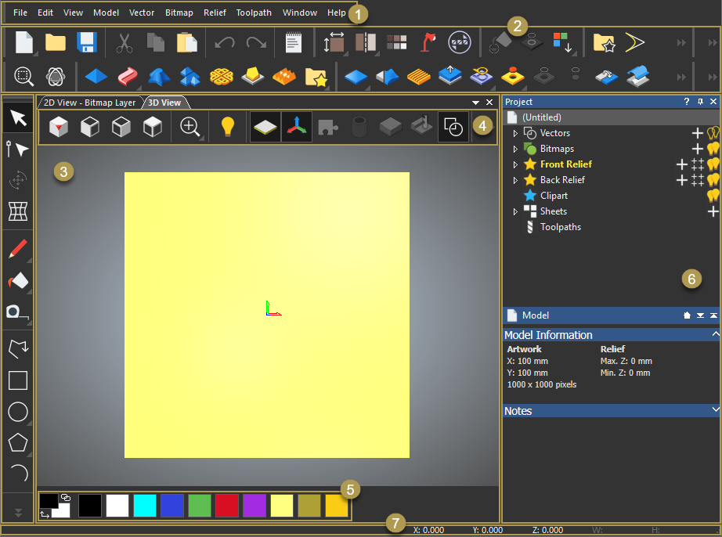Select the Flood Fill bucket tool
This screenshot has width=722, height=537.
click(x=18, y=281)
